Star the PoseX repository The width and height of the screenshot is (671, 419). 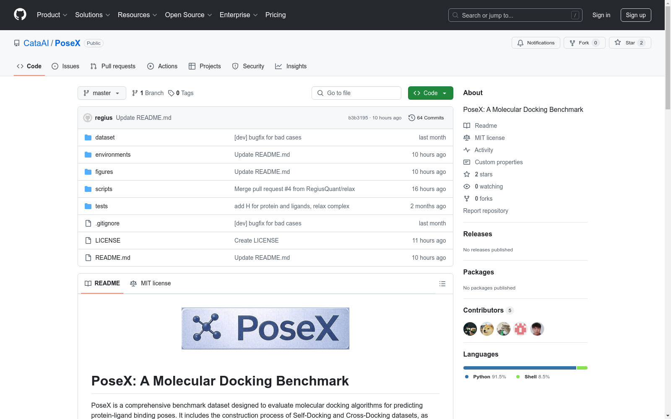pyautogui.click(x=630, y=43)
